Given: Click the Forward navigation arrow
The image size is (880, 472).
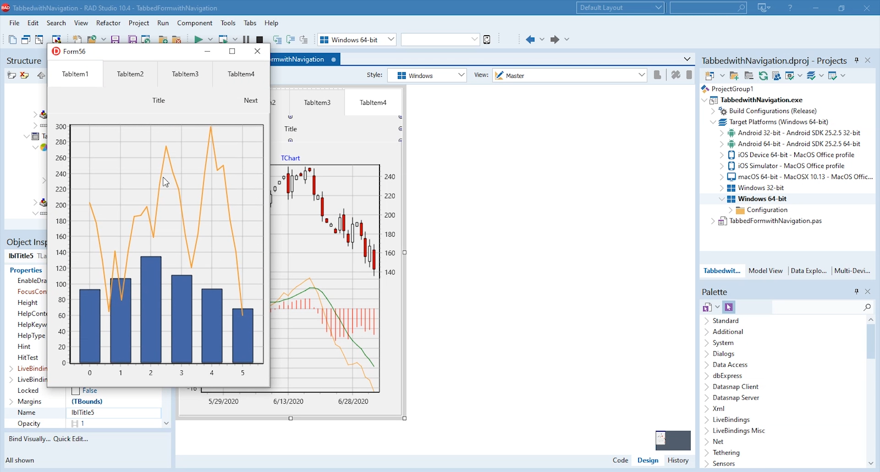Looking at the screenshot, I should [555, 39].
